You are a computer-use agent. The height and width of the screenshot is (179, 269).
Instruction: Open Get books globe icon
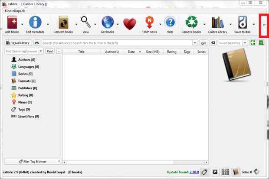pyautogui.click(x=108, y=22)
